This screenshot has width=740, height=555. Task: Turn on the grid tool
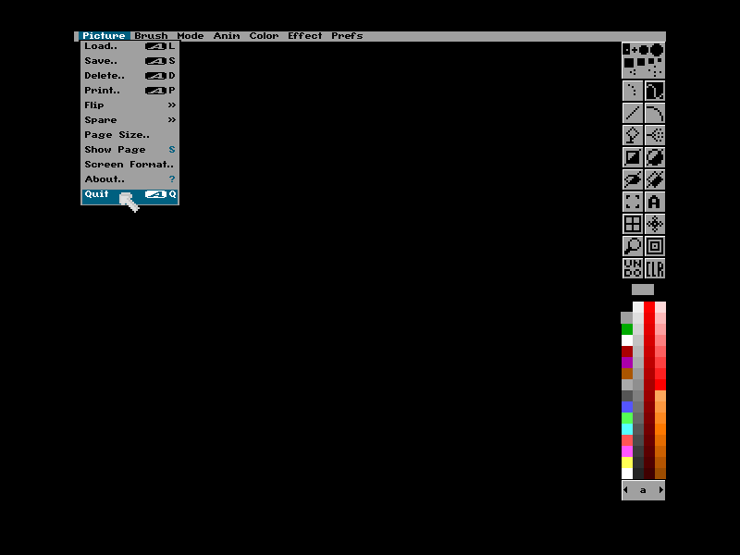click(x=633, y=224)
